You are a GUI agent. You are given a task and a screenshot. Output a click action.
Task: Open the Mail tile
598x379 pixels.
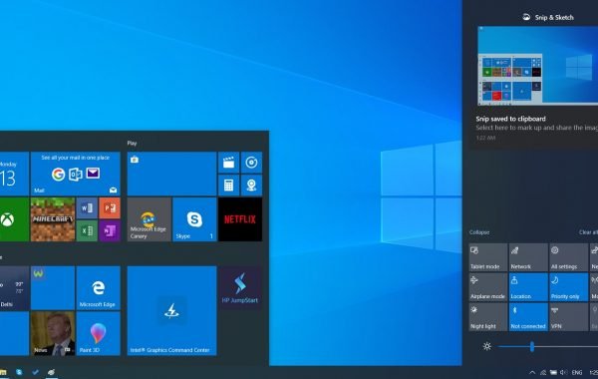point(76,174)
